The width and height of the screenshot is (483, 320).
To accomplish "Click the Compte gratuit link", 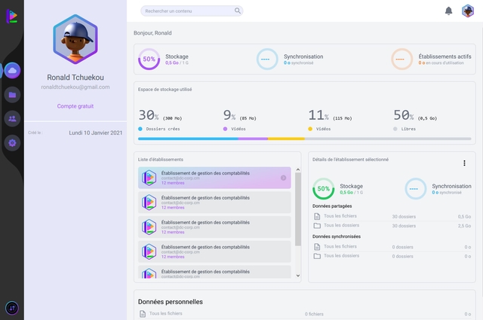I will [x=75, y=106].
